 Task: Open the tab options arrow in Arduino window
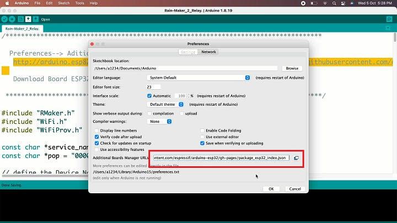coord(388,28)
